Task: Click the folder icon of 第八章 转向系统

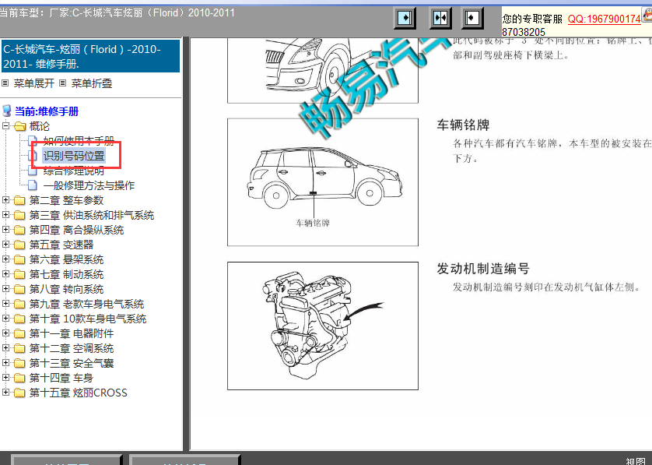Action: [x=20, y=289]
